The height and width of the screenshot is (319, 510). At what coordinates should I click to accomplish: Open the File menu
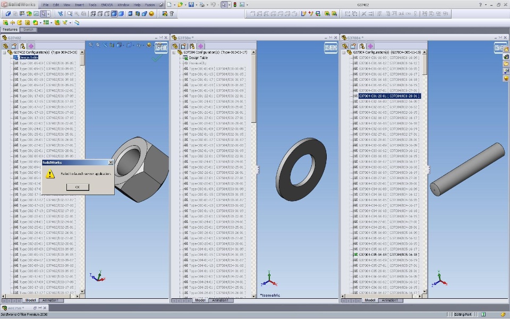click(46, 5)
